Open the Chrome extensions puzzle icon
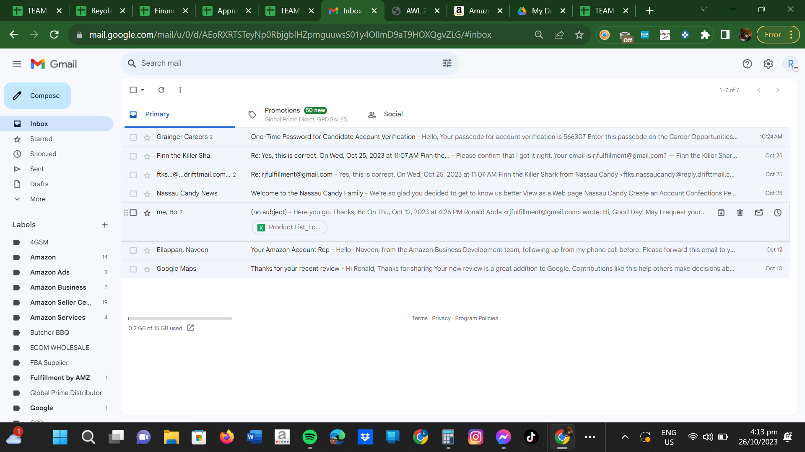805x452 pixels. (705, 35)
